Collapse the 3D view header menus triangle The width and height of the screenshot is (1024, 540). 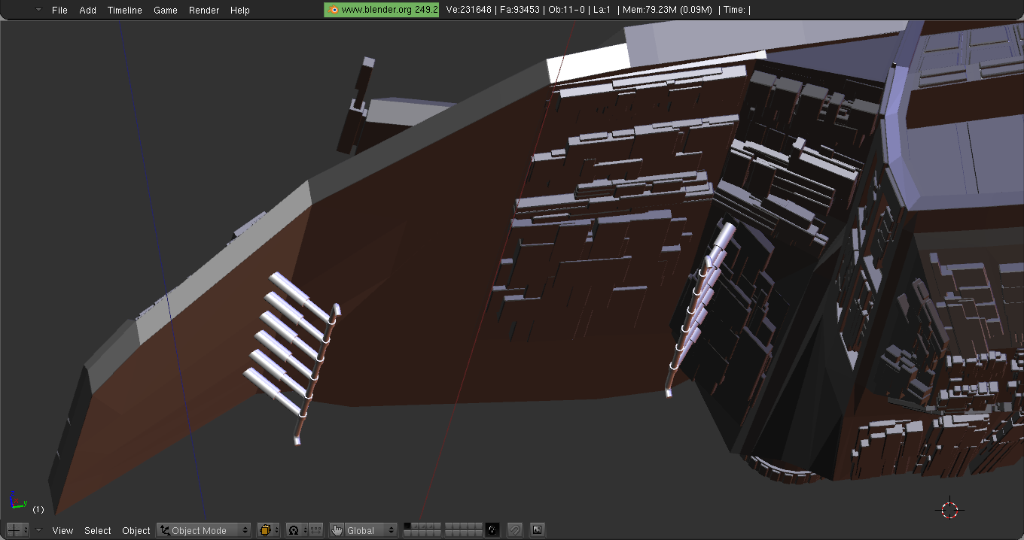pos(38,530)
